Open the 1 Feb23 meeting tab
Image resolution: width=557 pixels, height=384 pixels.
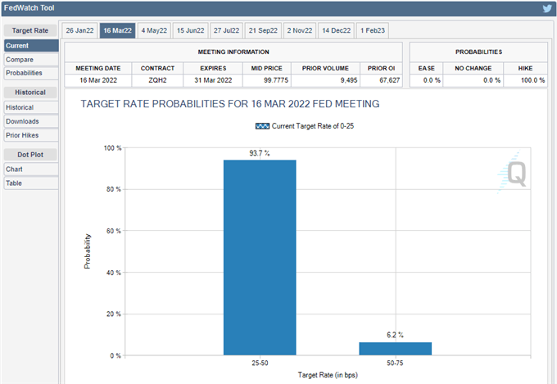[372, 30]
